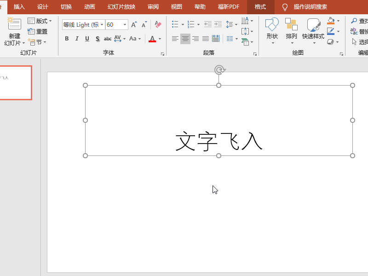The width and height of the screenshot is (368, 276).
Task: Open the add or remove columns menu
Action: pos(232,39)
